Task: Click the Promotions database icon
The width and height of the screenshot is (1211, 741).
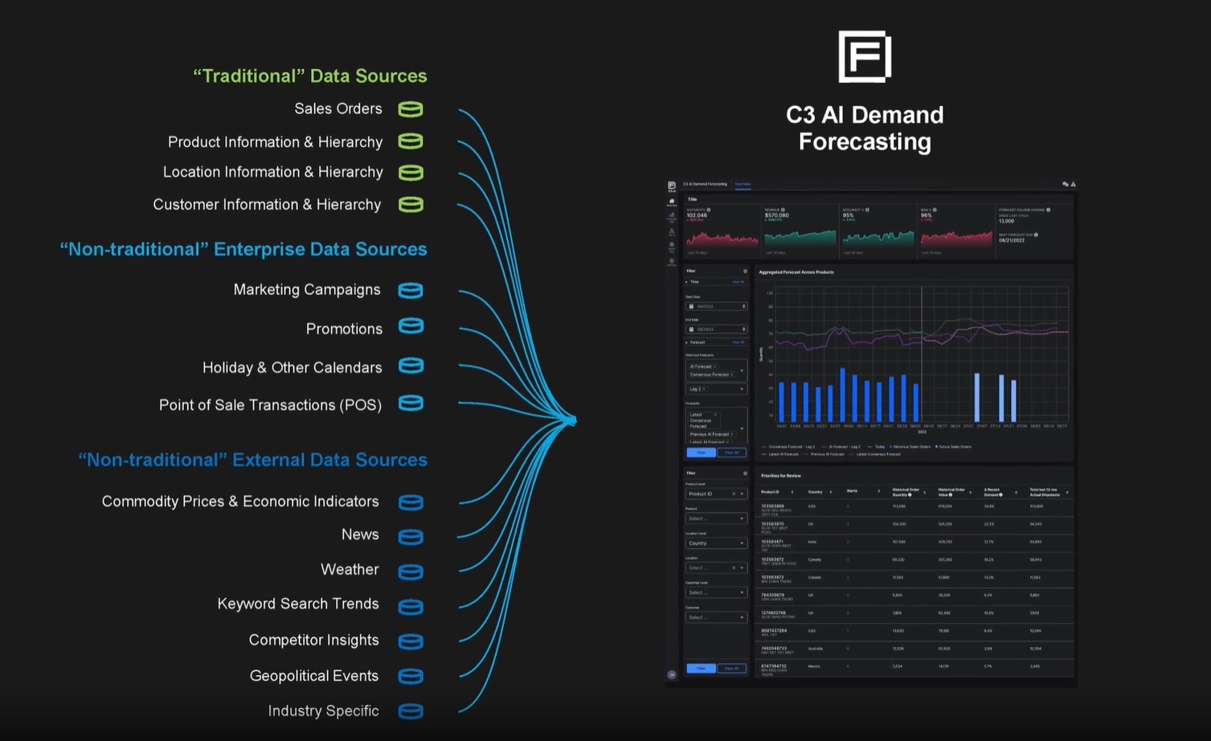Action: (x=411, y=326)
